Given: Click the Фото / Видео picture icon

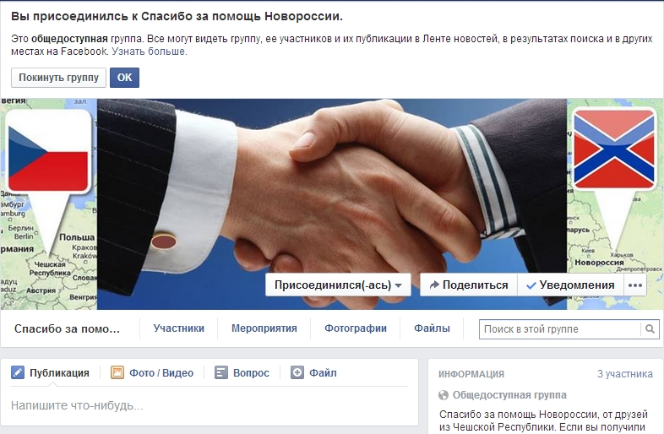Looking at the screenshot, I should pyautogui.click(x=117, y=372).
